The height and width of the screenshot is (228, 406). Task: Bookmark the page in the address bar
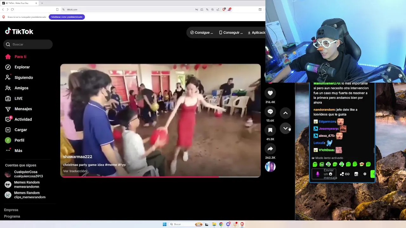(x=57, y=9)
